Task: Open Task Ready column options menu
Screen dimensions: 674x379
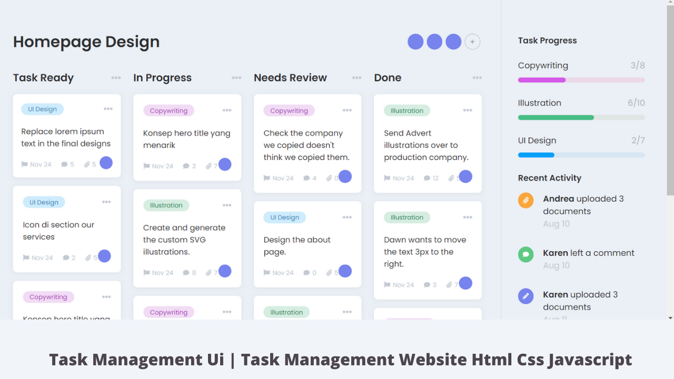Action: pyautogui.click(x=116, y=78)
